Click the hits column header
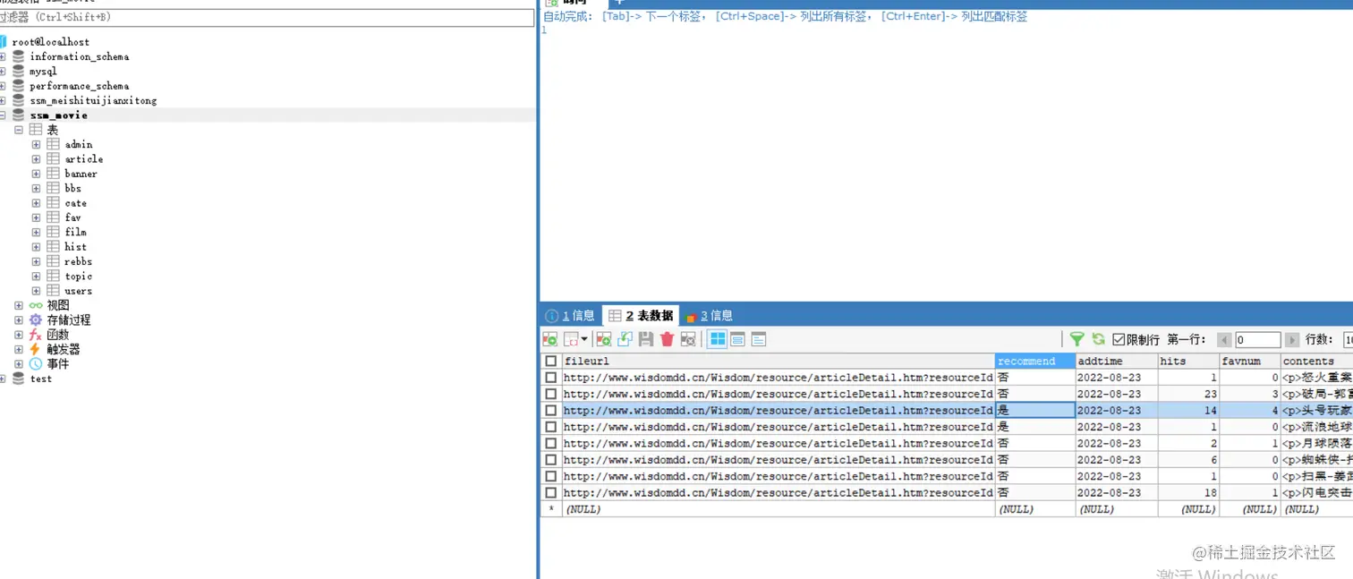1353x579 pixels. (1188, 362)
